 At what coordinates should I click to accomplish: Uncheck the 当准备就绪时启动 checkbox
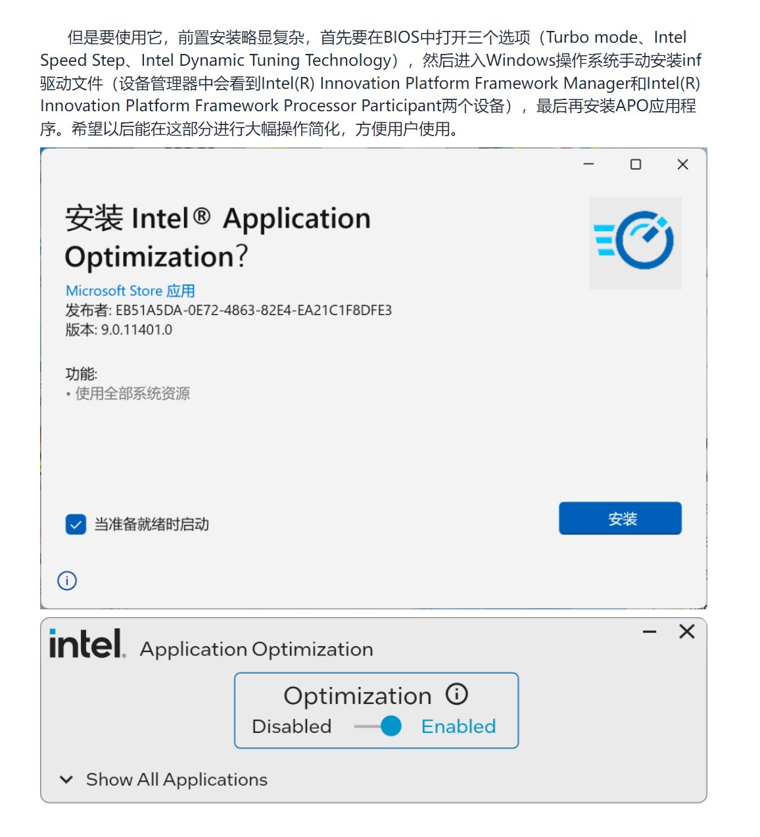(x=76, y=524)
